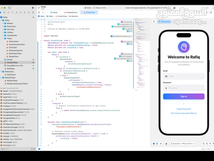Open ChatView file in navigator
The image size is (214, 161).
[x=13, y=47]
